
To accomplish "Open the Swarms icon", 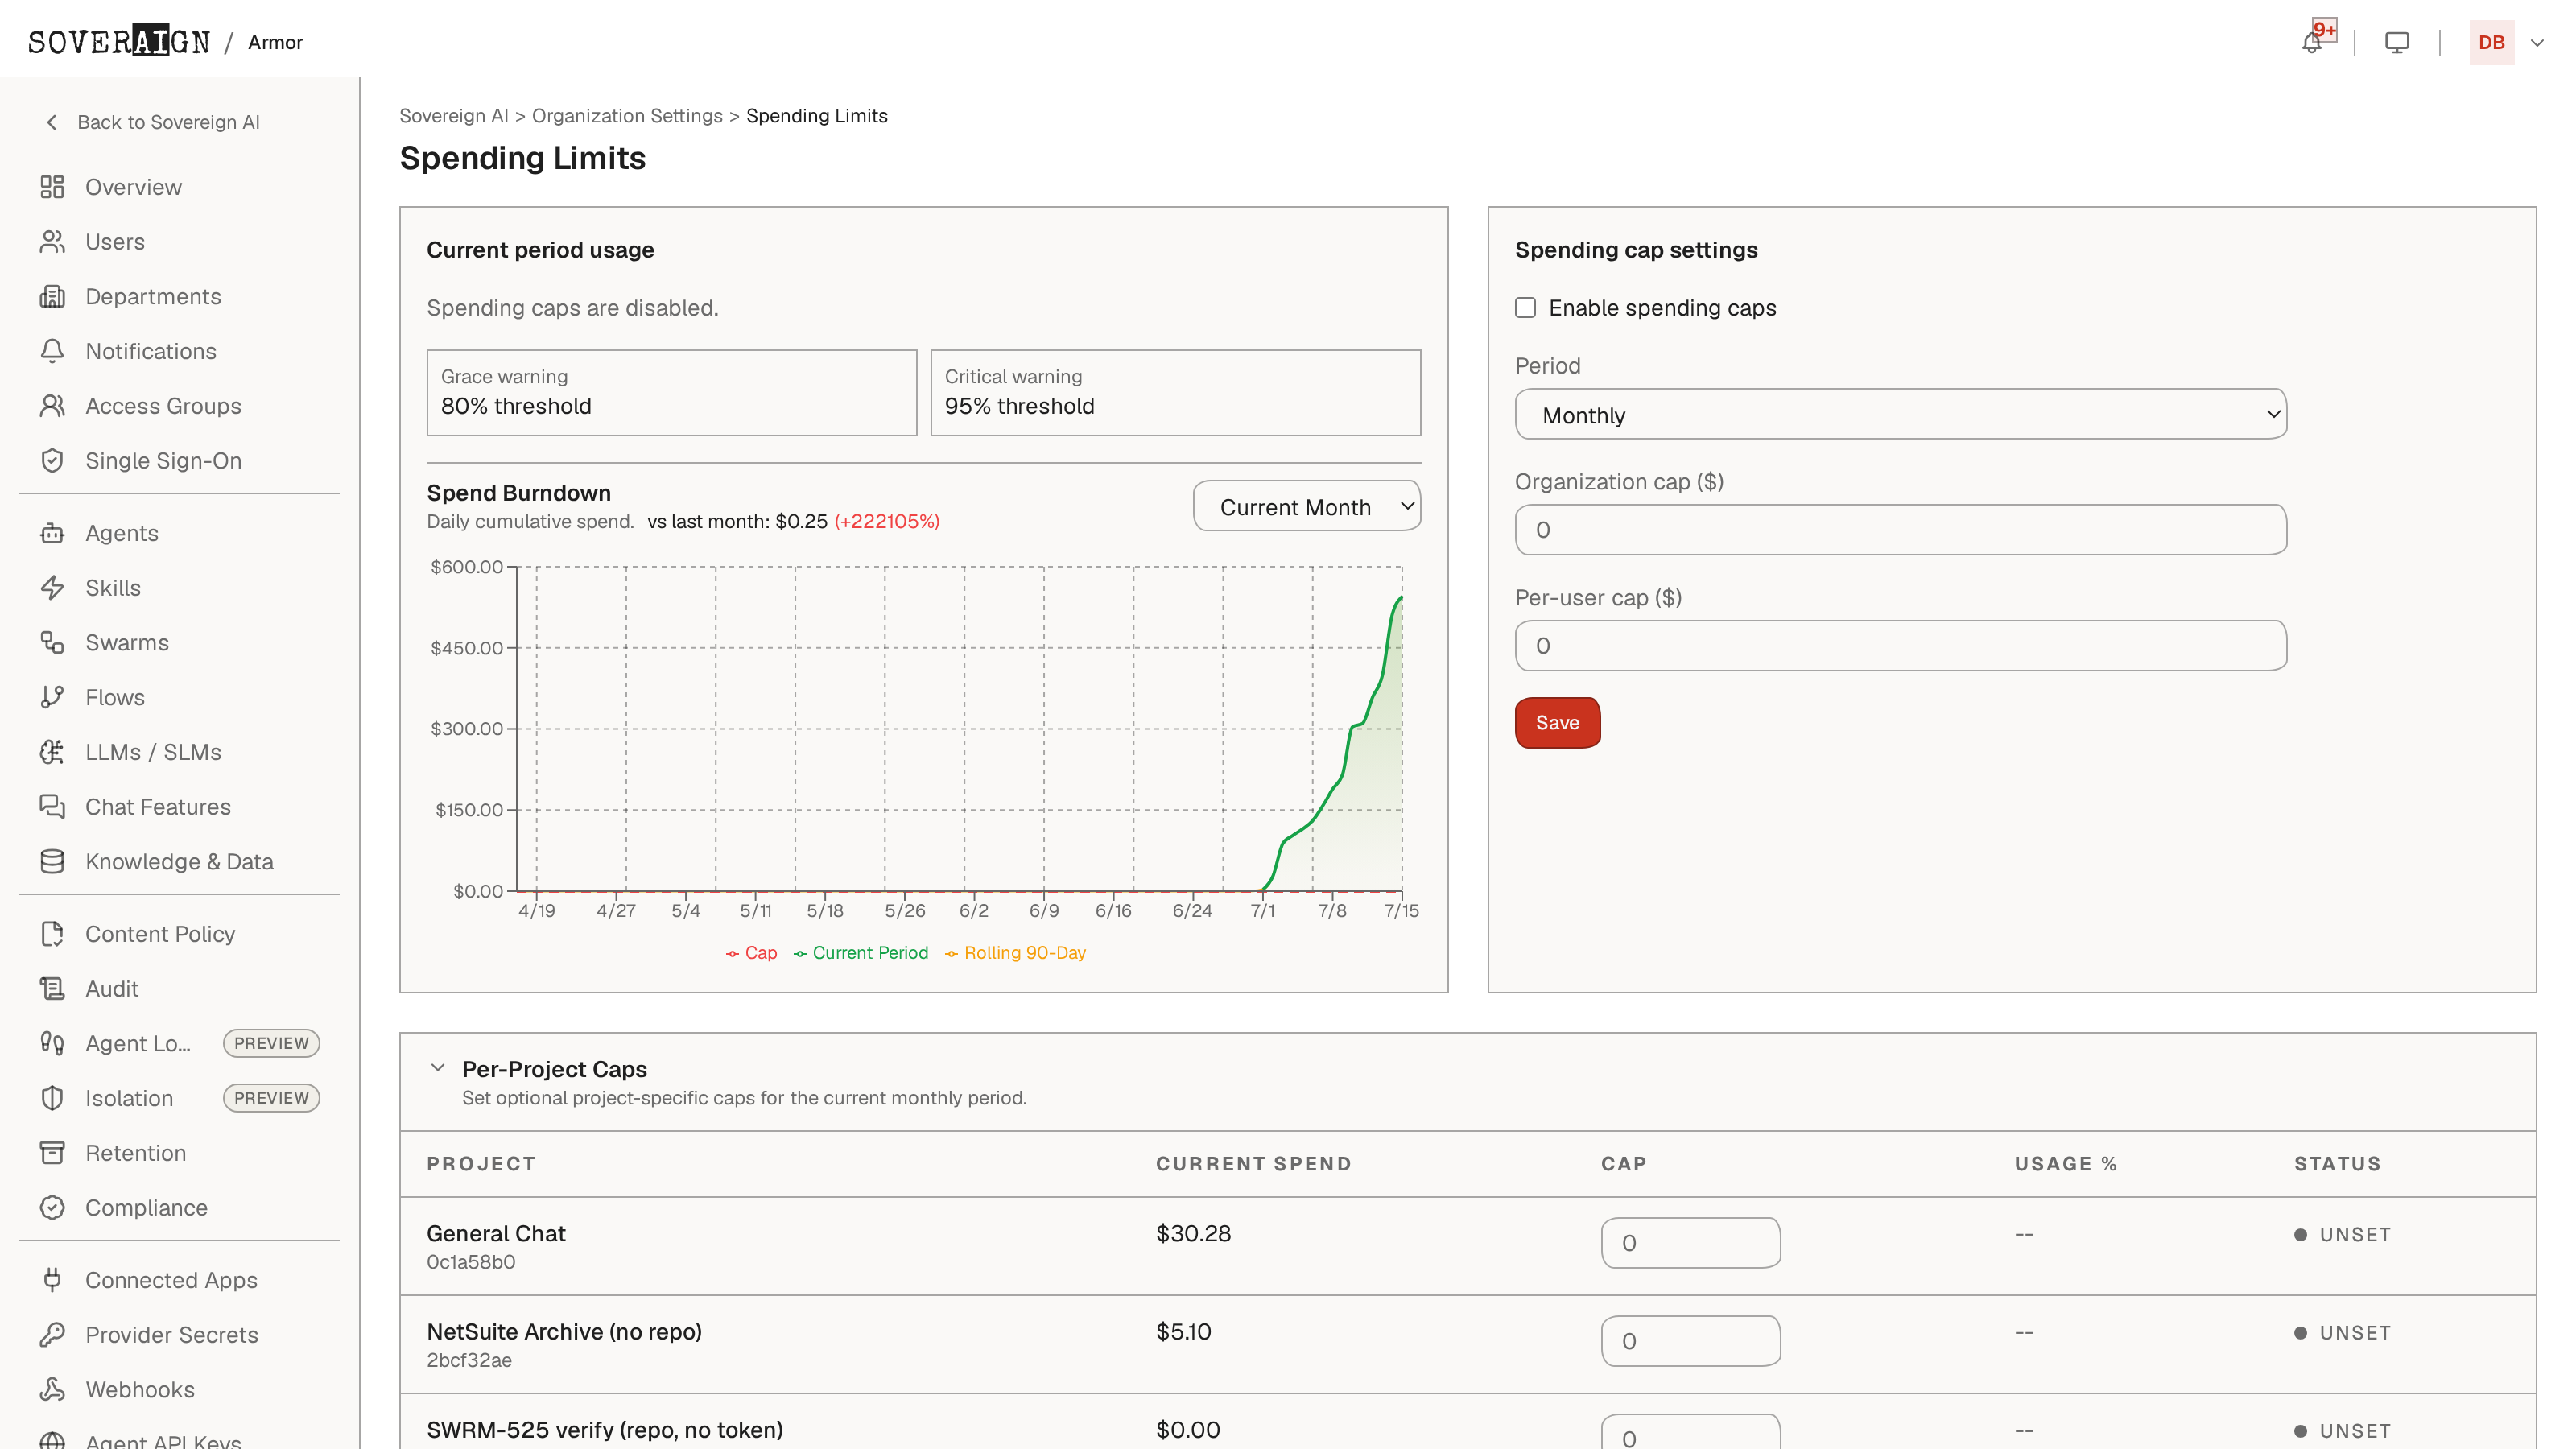I will click(52, 643).
